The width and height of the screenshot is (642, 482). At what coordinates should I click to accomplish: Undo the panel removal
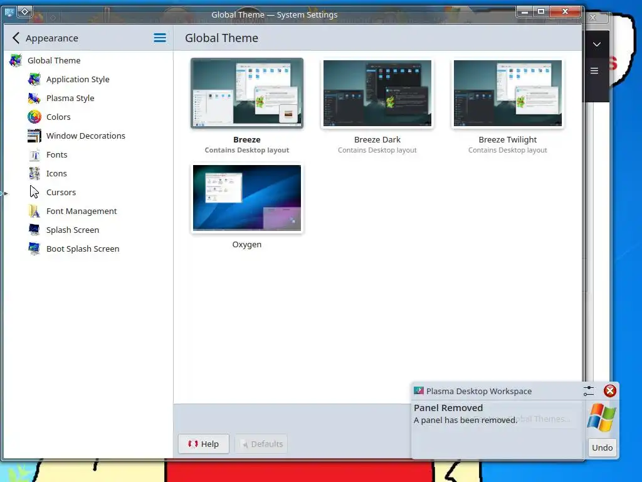click(603, 447)
